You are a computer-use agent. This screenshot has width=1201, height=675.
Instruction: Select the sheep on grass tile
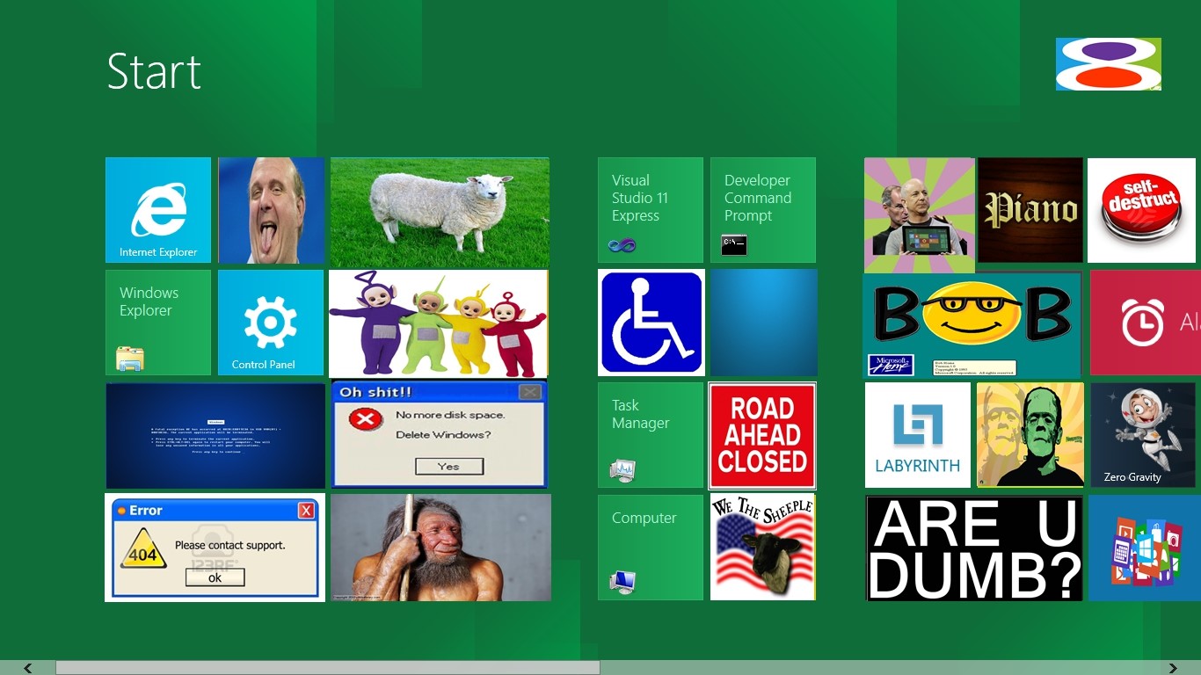tap(440, 212)
